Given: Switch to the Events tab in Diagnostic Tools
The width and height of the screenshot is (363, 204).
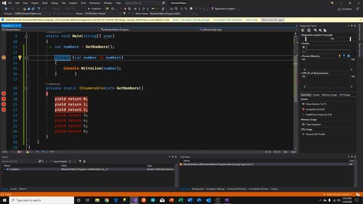Looking at the screenshot, I should pyautogui.click(x=316, y=95).
